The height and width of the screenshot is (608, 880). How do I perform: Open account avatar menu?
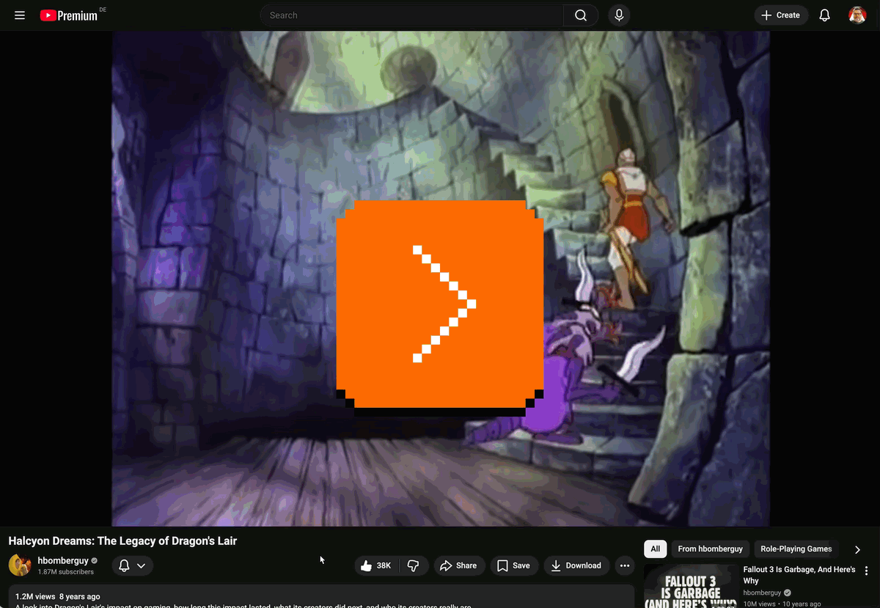(857, 15)
